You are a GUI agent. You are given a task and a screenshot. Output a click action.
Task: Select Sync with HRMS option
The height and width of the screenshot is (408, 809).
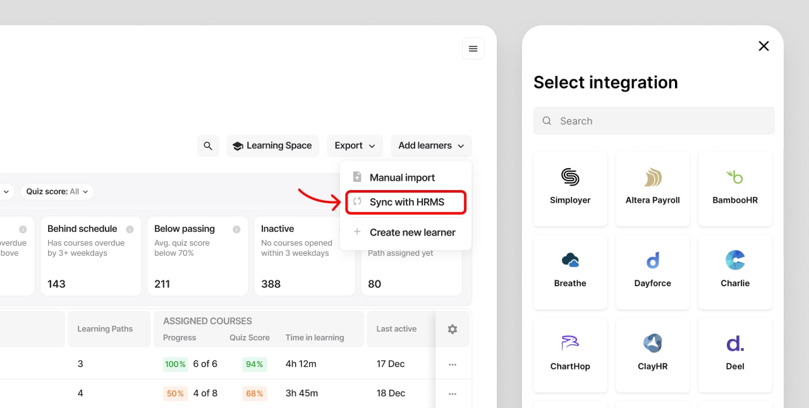pyautogui.click(x=406, y=202)
